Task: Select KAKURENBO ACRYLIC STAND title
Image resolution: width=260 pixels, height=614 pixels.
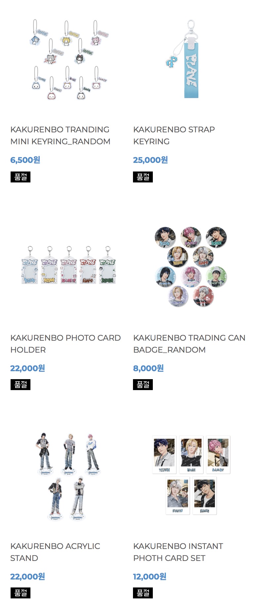Action: [55, 552]
